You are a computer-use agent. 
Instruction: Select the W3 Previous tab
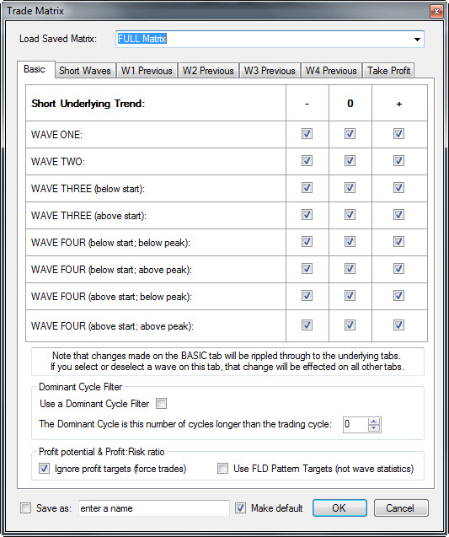pos(270,71)
